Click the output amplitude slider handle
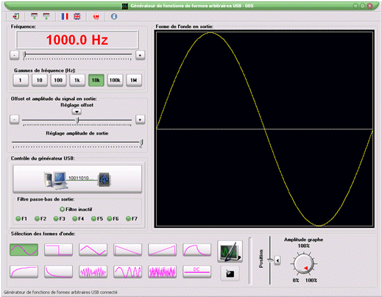382x297 pixels. [141, 143]
